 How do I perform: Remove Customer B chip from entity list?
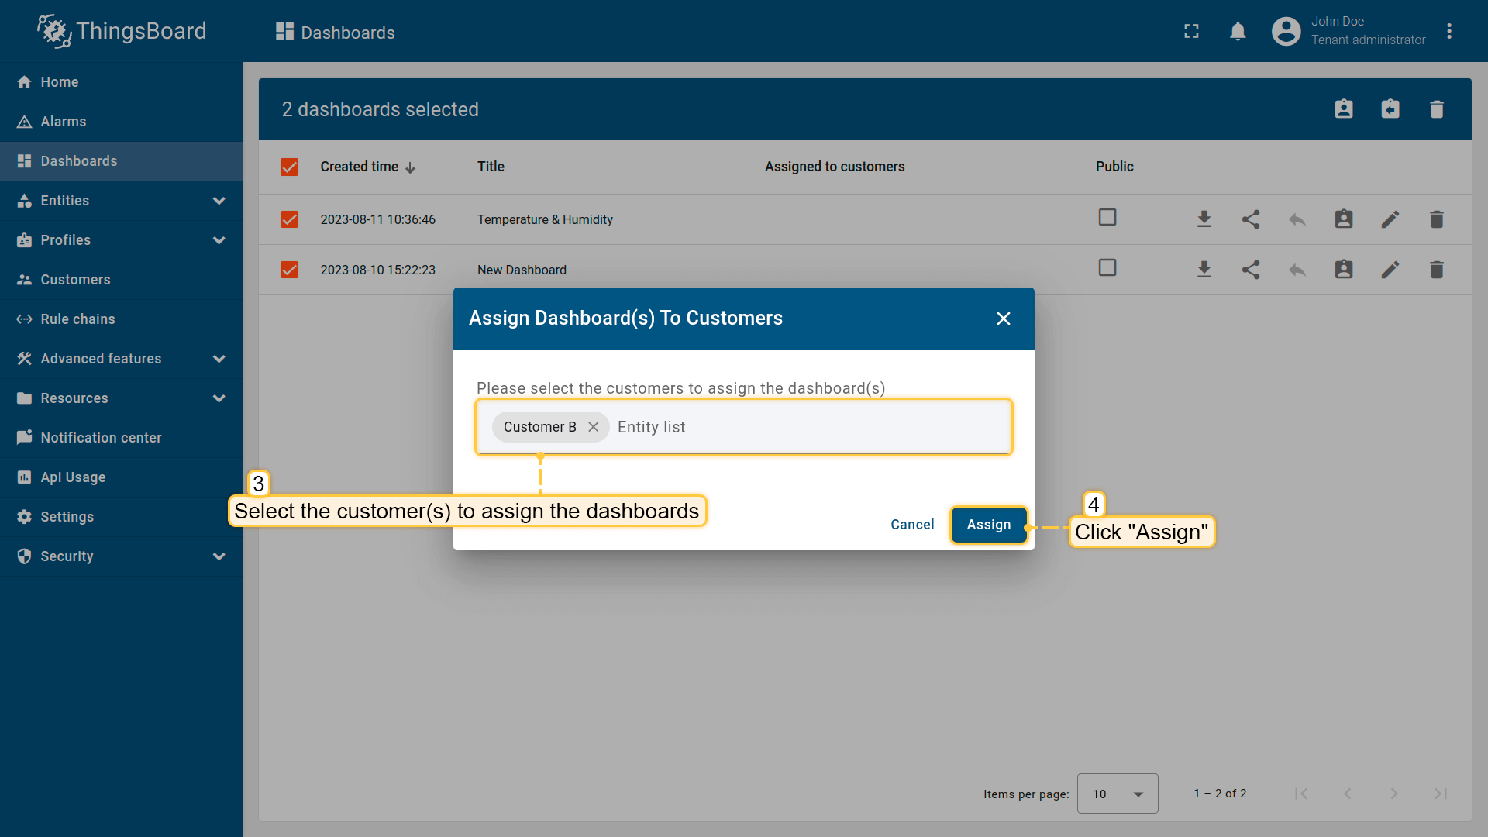[593, 427]
